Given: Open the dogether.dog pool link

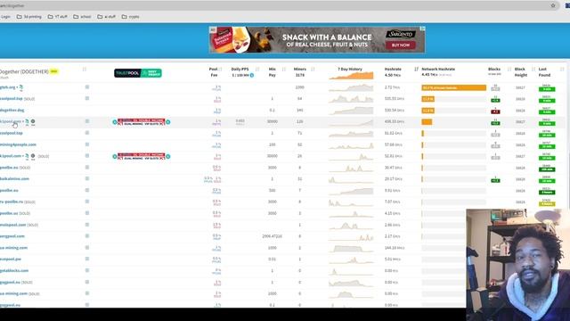Looking at the screenshot, I should point(12,111).
